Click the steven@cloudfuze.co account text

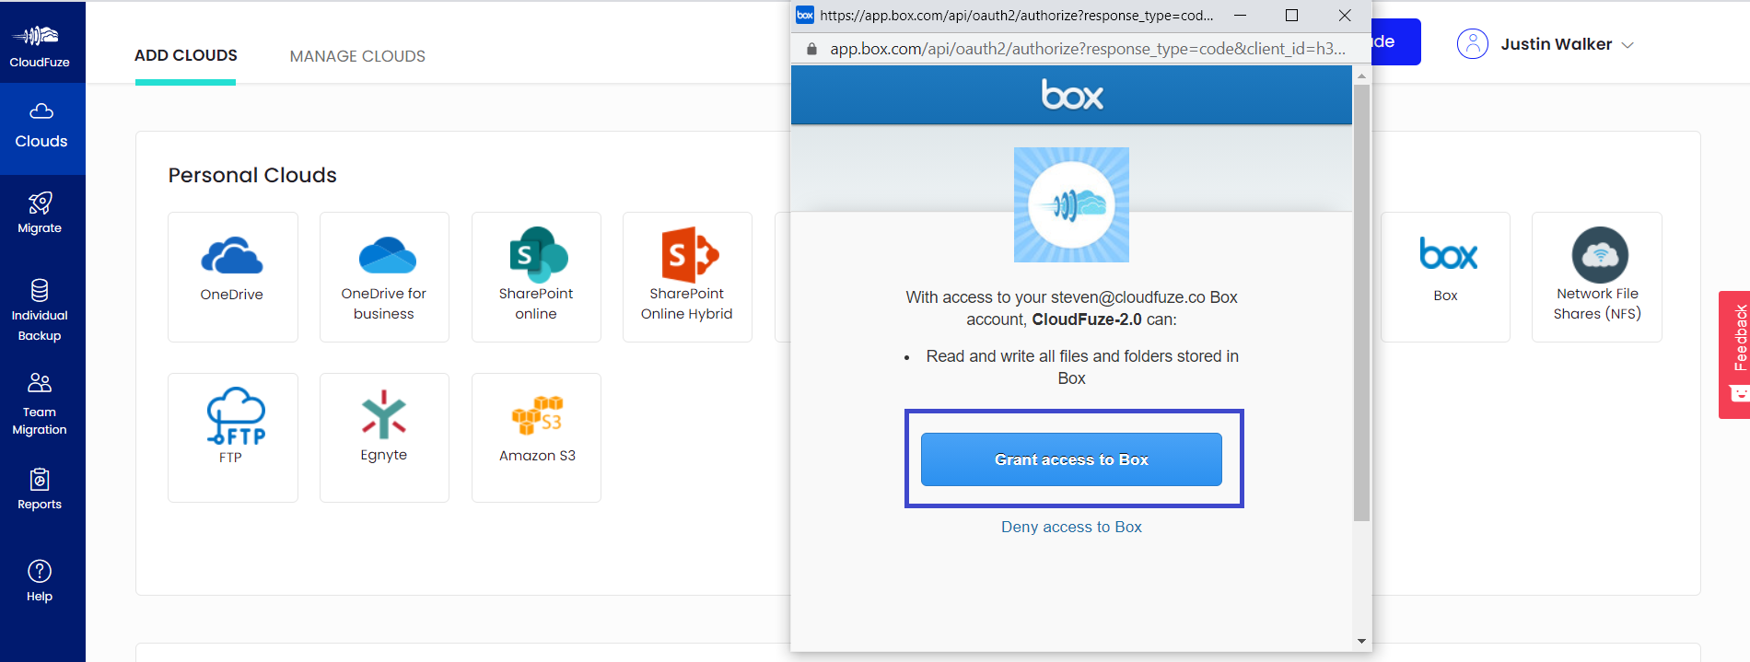(1128, 297)
